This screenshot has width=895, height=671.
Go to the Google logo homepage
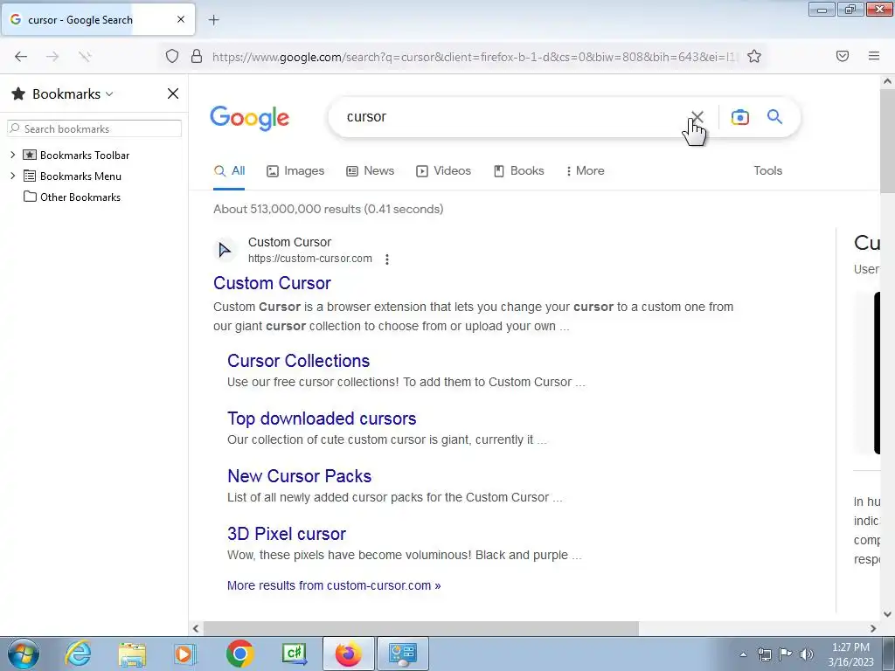(249, 118)
